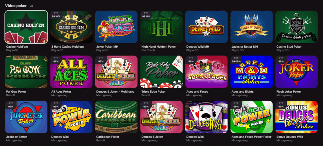Choose the Aces and Faces thumbnail
Viewport: 323px width, 146px height.
pyautogui.click(x=206, y=72)
